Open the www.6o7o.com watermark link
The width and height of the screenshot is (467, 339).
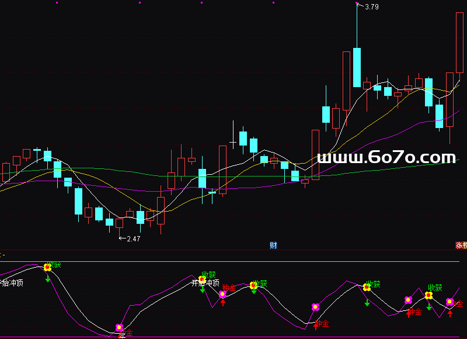[x=386, y=158]
